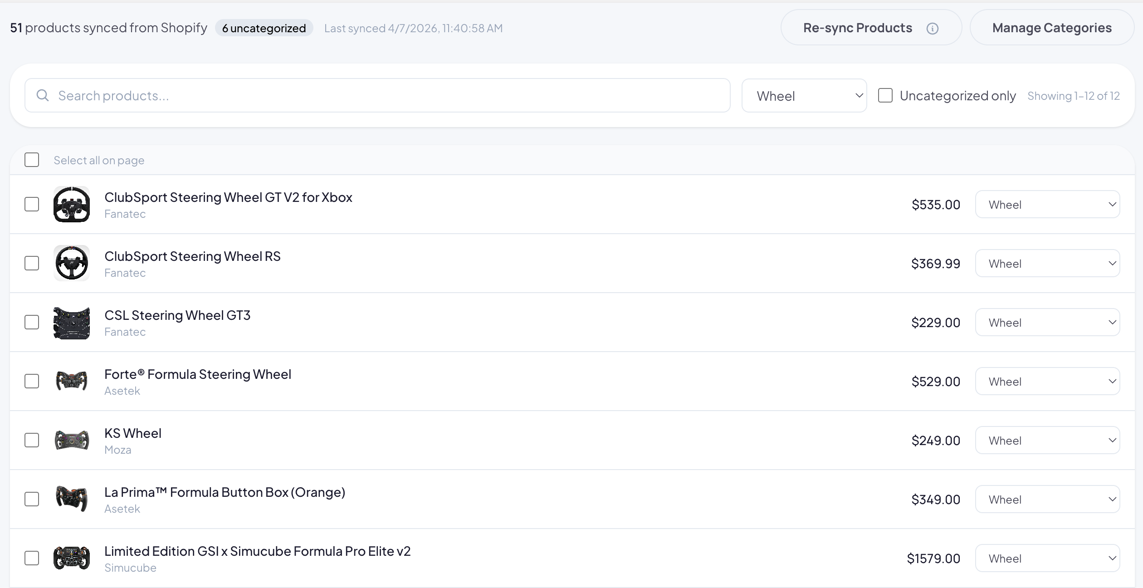
Task: Click the $229.00 price
Action: coord(936,323)
